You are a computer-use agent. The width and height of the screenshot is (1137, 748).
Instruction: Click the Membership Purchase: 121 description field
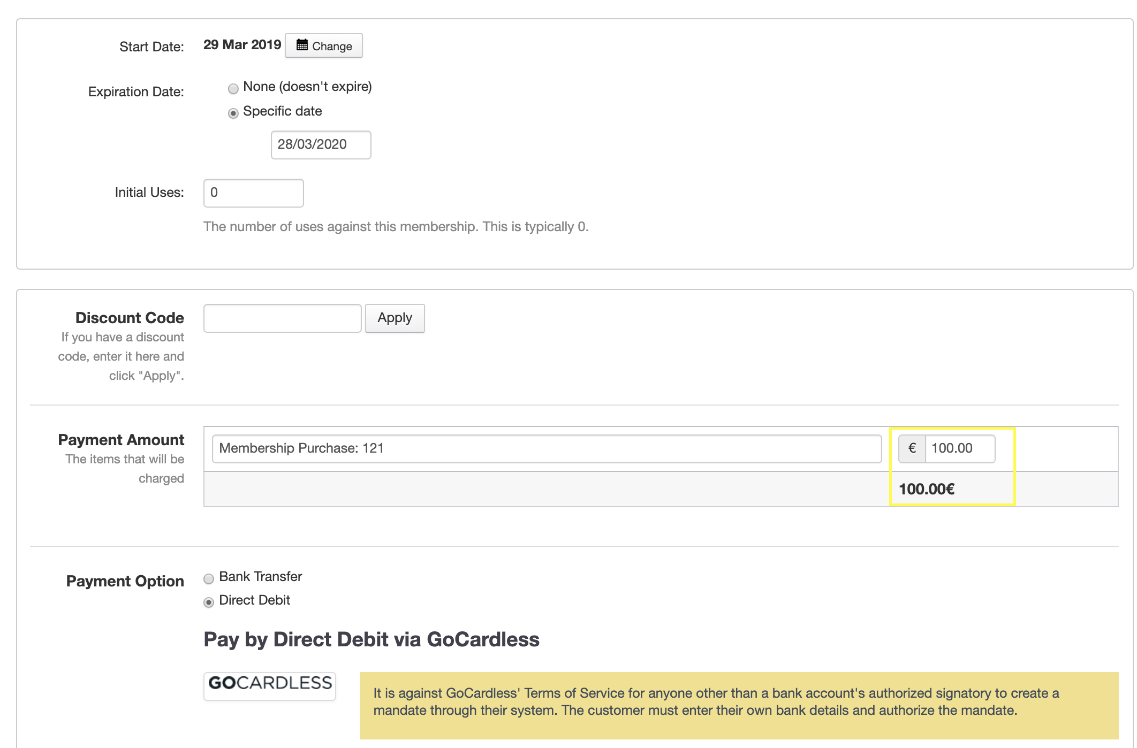click(546, 448)
